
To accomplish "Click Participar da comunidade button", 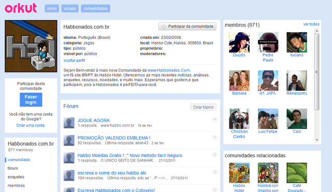I will tap(187, 26).
